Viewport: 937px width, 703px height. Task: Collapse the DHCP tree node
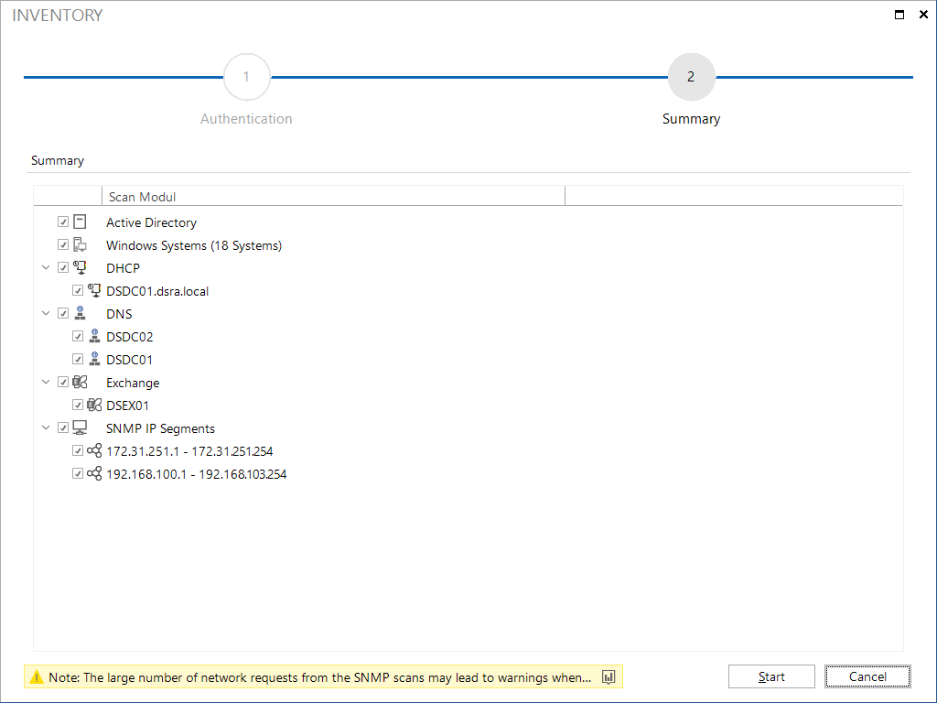tap(46, 267)
